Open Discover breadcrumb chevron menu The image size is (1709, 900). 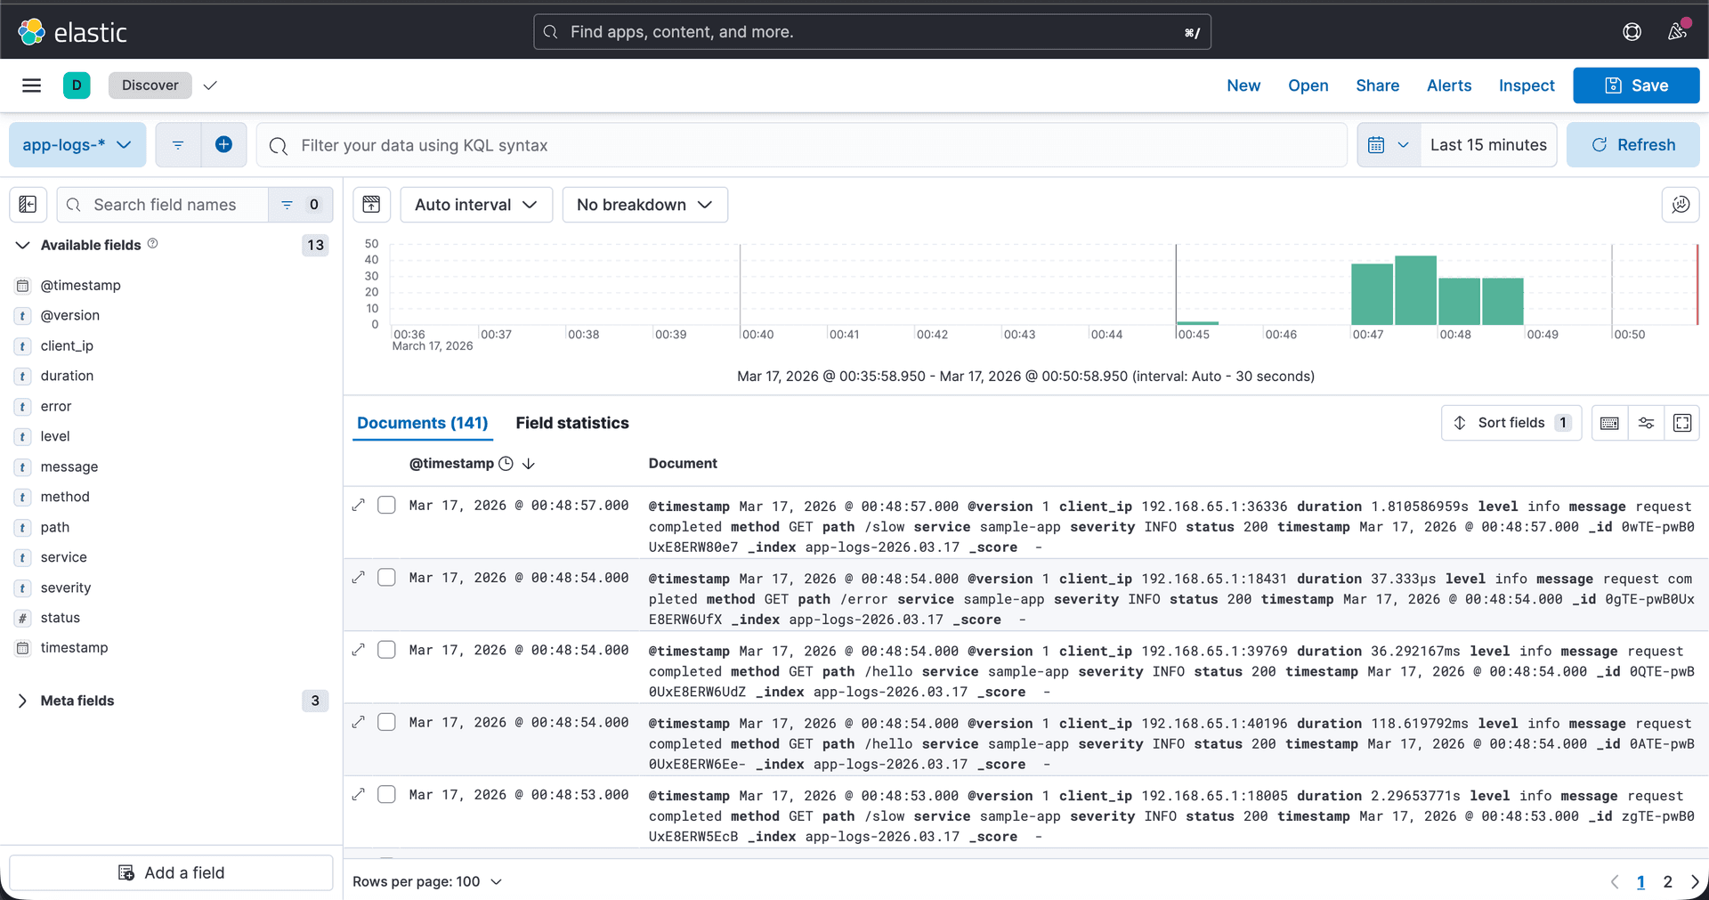click(x=210, y=85)
